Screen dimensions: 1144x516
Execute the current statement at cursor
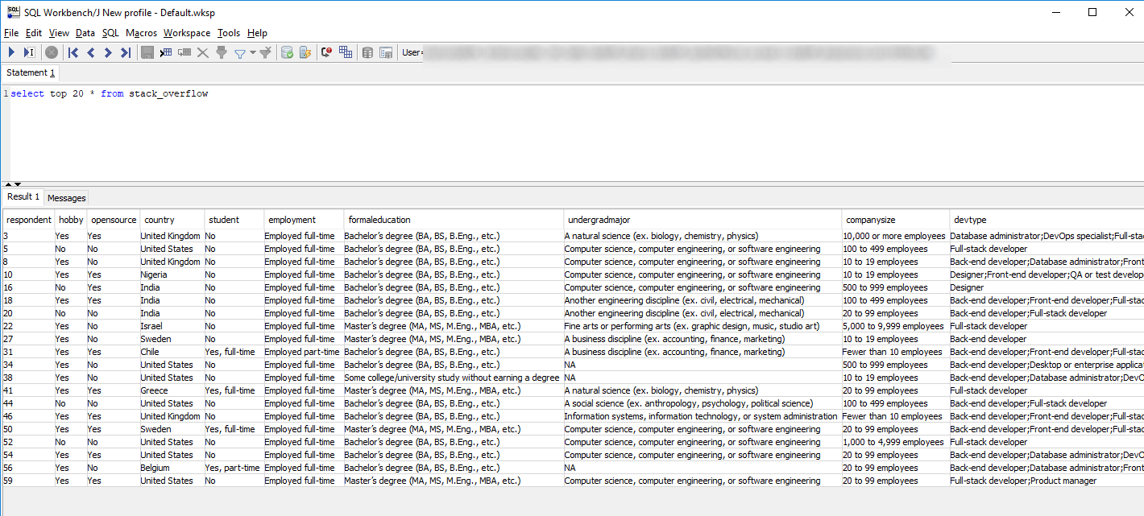pyautogui.click(x=29, y=52)
